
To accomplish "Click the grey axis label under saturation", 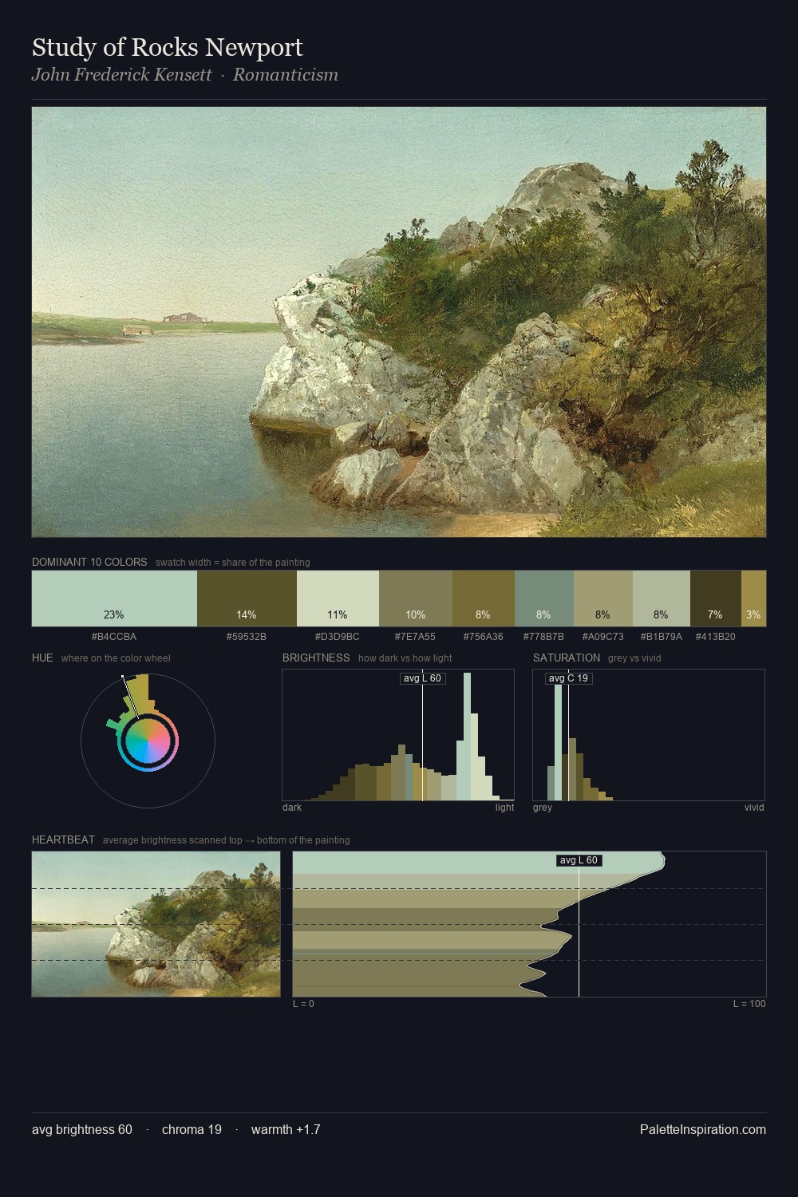I will pos(543,808).
